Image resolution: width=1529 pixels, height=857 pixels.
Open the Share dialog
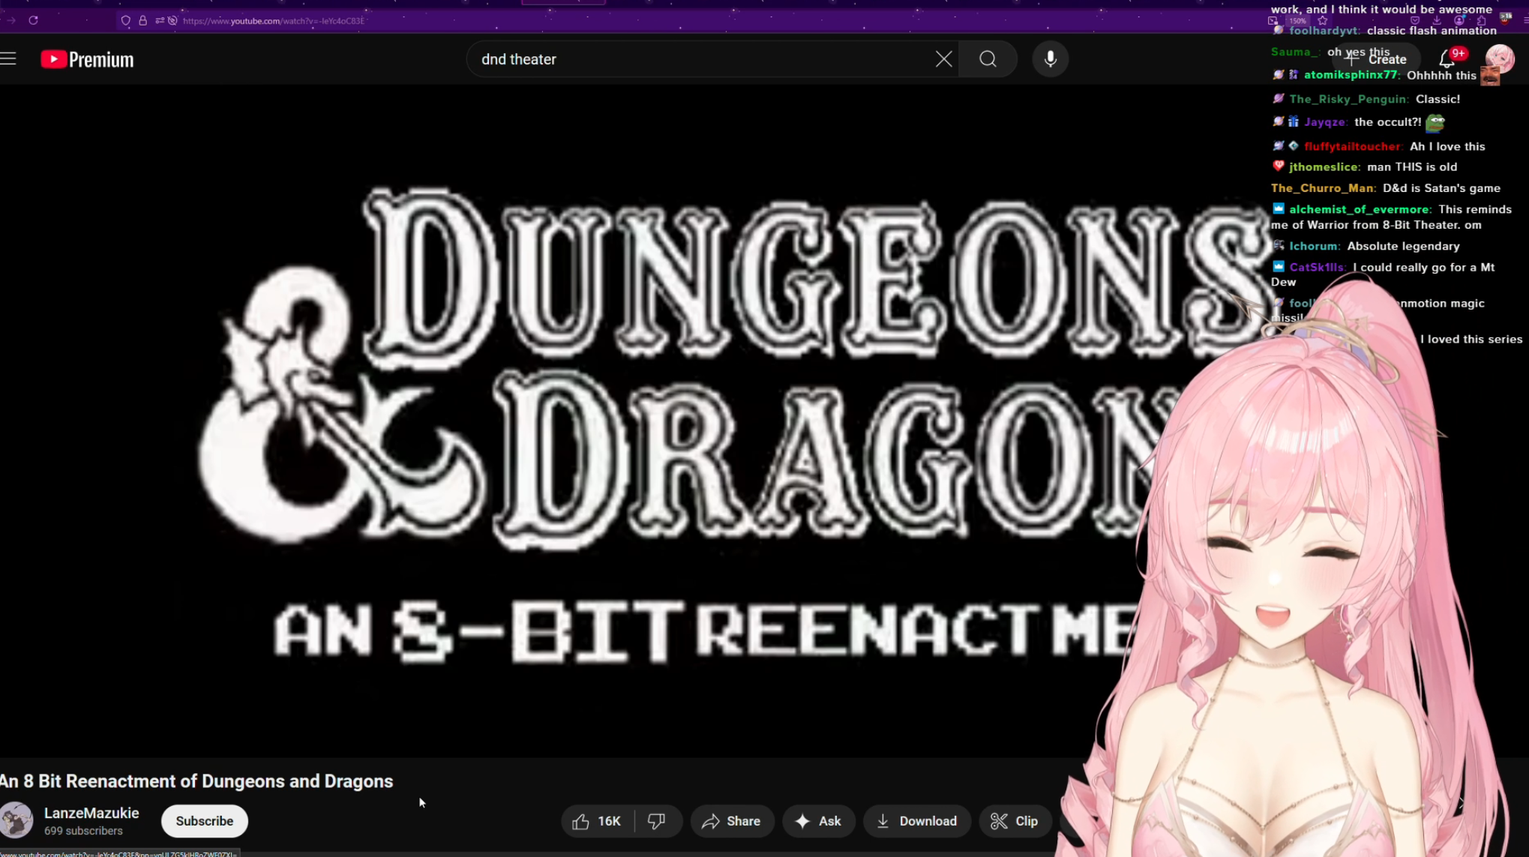[731, 821]
